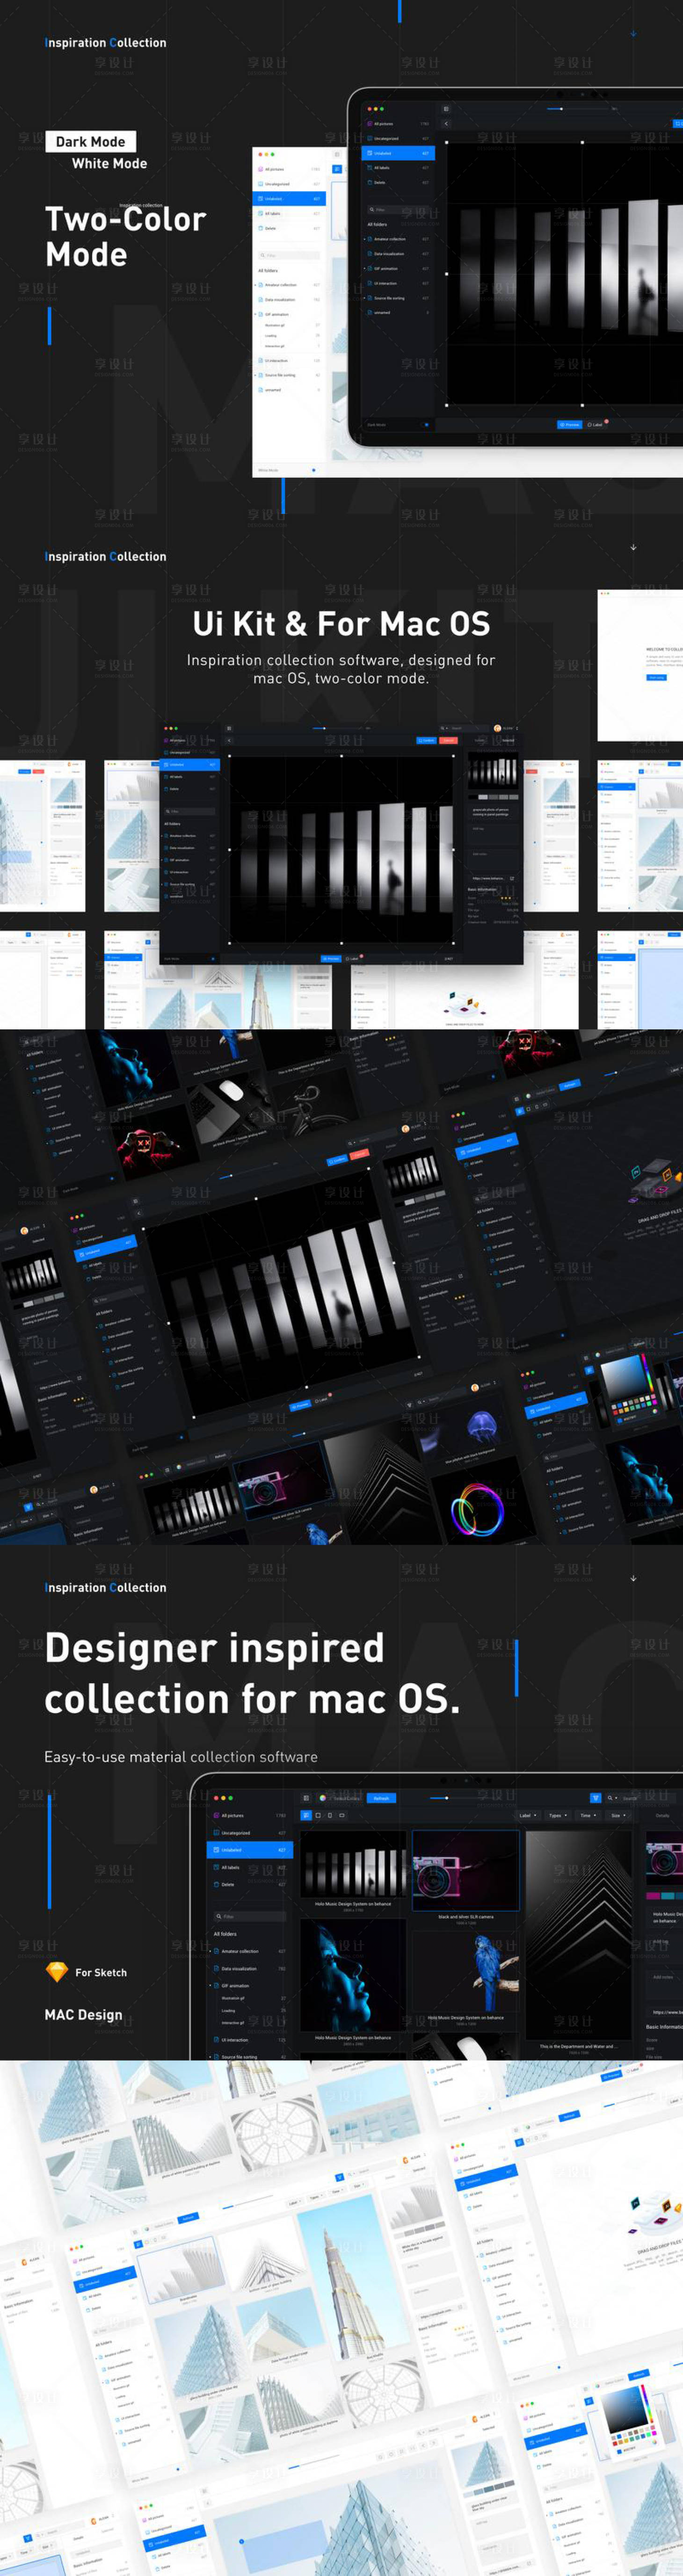Click Filter field in bottom gallery window sidebar

[x=249, y=1917]
